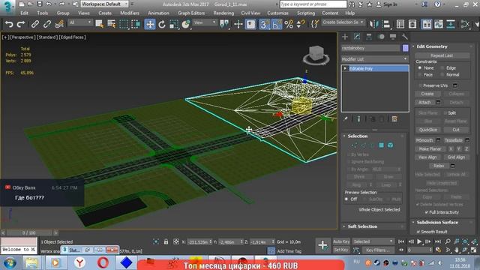Toggle the Smooth Result checkbox
Image resolution: width=480 pixels, height=270 pixels.
click(418, 232)
